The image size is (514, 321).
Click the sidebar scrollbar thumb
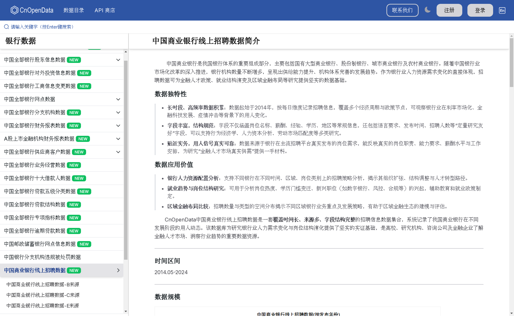pyautogui.click(x=126, y=160)
